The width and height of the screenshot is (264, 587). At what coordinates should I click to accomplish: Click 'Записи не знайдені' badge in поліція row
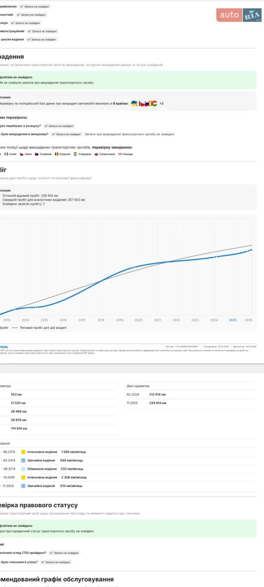pos(26,23)
